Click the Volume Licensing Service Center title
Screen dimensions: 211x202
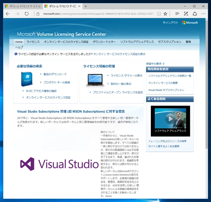62,34
